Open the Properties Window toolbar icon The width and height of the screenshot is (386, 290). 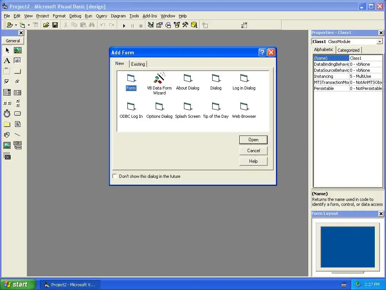tap(159, 25)
